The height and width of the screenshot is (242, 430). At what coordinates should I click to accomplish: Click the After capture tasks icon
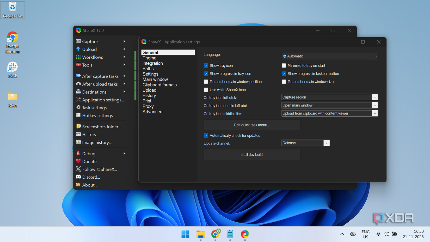pos(78,76)
